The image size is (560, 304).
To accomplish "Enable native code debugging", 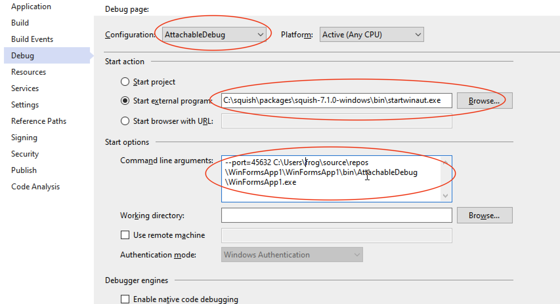I will [x=125, y=299].
